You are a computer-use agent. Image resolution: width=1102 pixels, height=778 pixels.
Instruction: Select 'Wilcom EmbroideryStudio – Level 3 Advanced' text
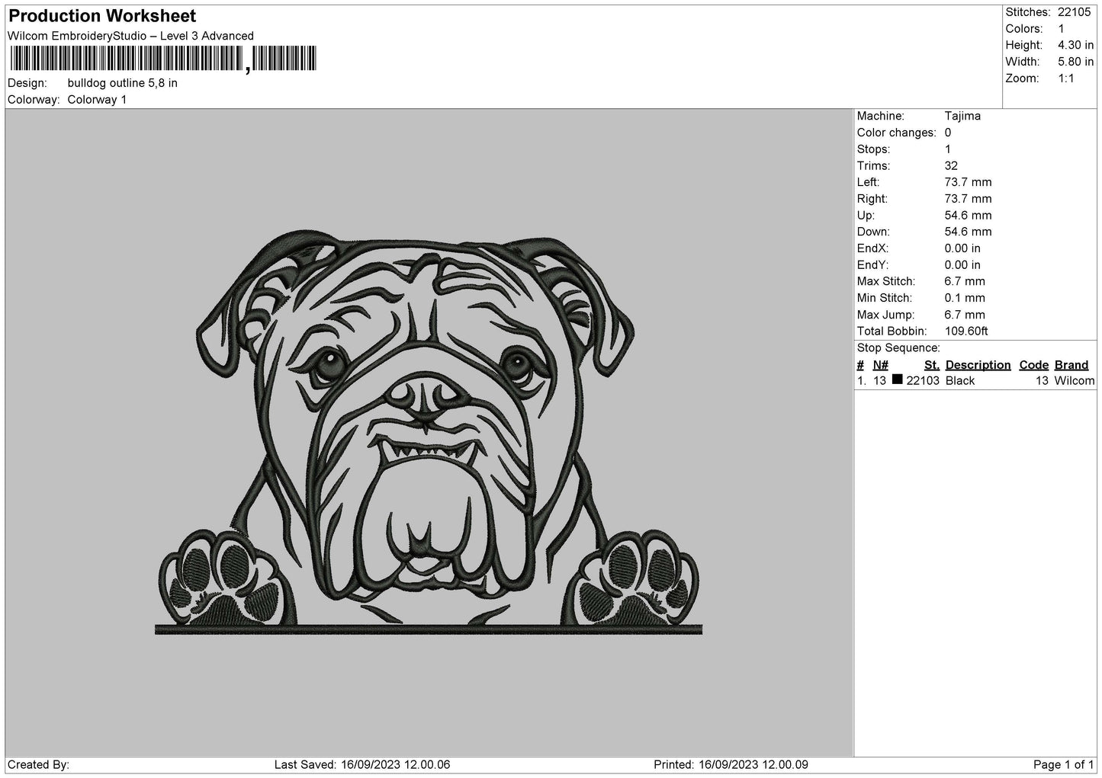(130, 36)
